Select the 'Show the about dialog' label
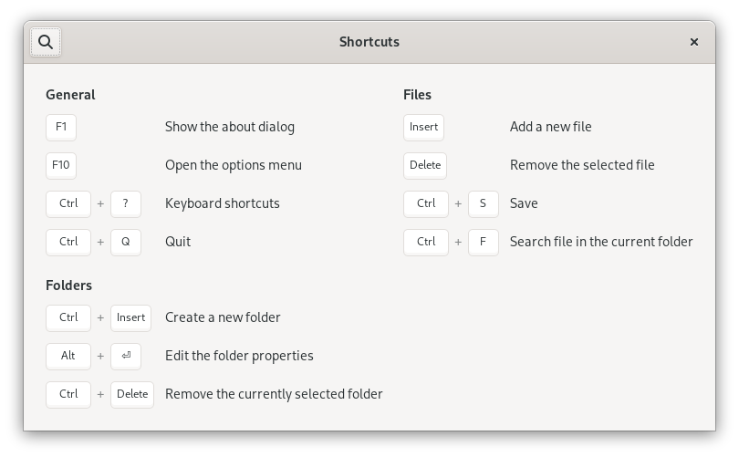Image resolution: width=739 pixels, height=457 pixels. pyautogui.click(x=230, y=127)
